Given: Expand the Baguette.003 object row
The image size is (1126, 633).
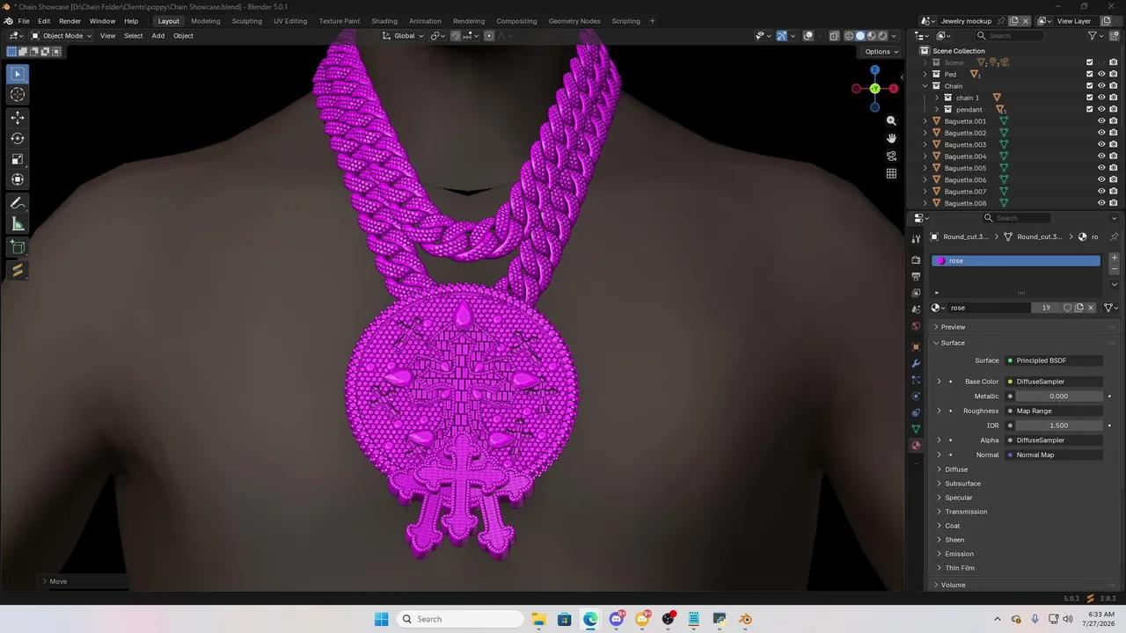Looking at the screenshot, I should point(925,144).
